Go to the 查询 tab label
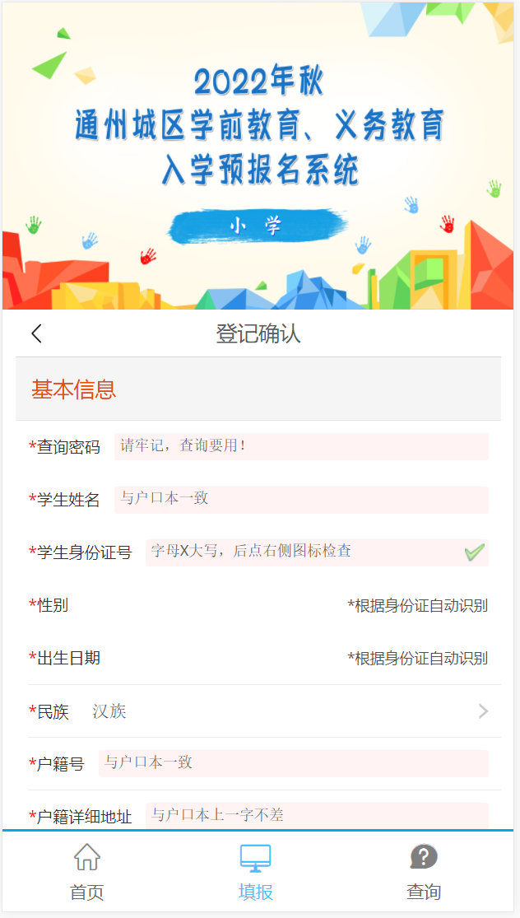Screen dimensions: 520x918 tap(424, 892)
